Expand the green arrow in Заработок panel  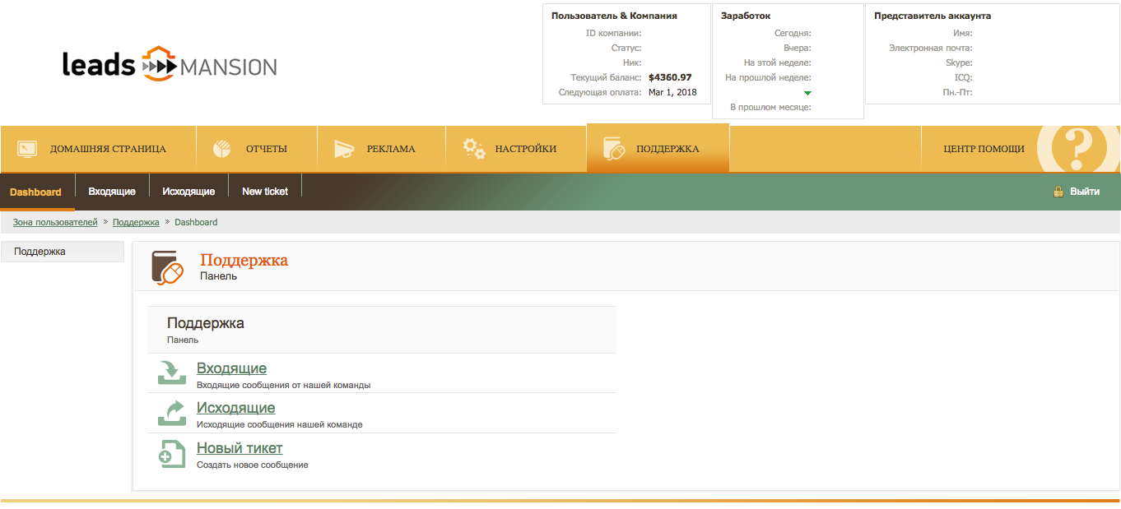[x=807, y=93]
